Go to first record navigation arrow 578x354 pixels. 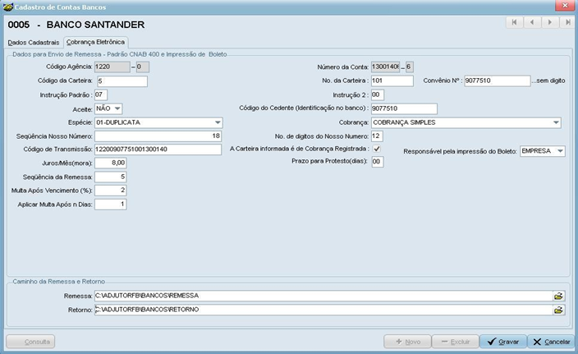tap(514, 22)
